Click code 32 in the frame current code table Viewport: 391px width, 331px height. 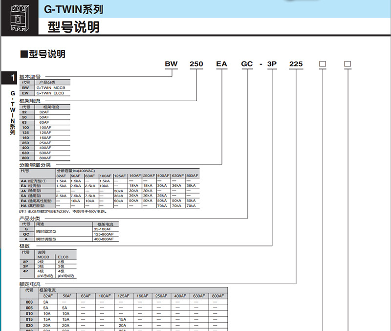[x=24, y=112]
